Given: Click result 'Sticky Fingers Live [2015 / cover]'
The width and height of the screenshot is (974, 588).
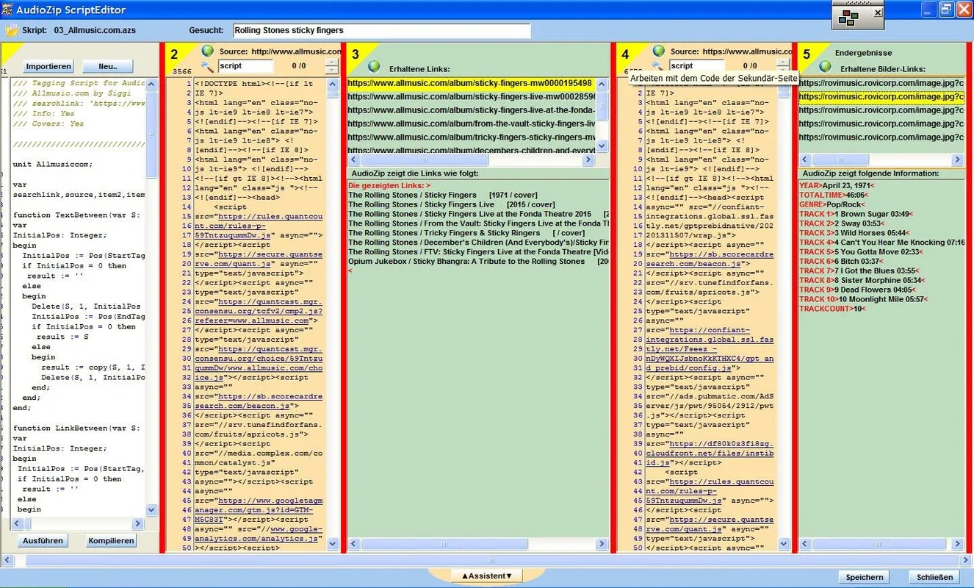Looking at the screenshot, I should pos(452,204).
